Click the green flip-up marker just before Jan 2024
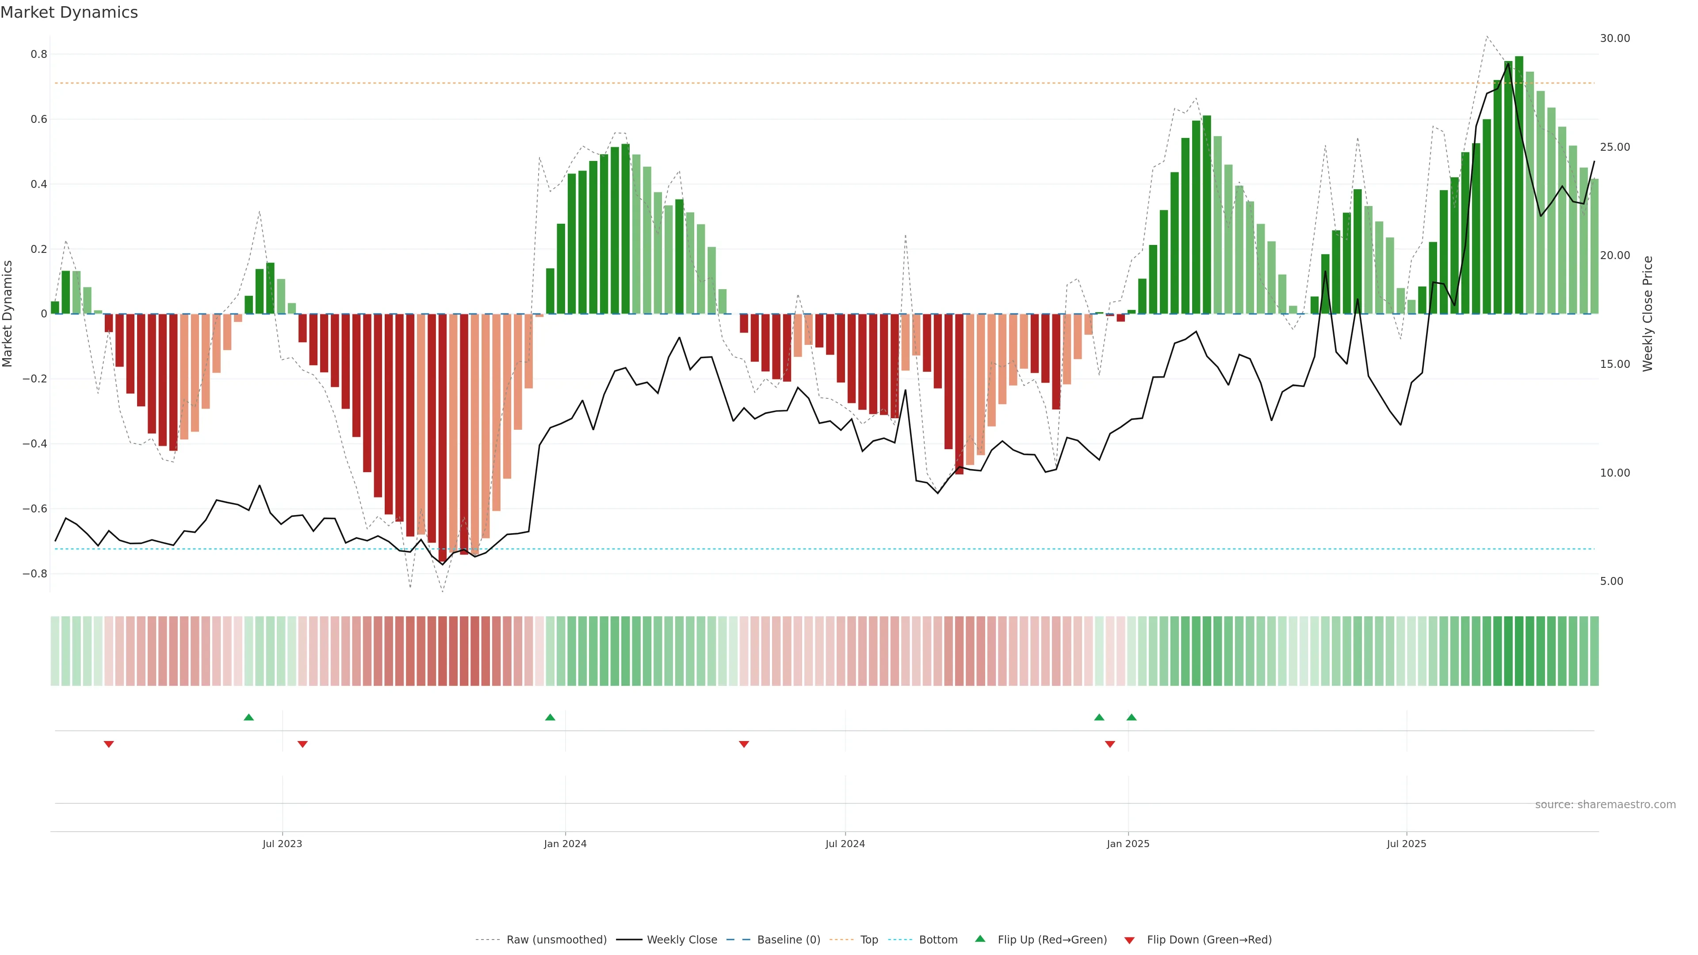1698x955 pixels. click(x=550, y=717)
